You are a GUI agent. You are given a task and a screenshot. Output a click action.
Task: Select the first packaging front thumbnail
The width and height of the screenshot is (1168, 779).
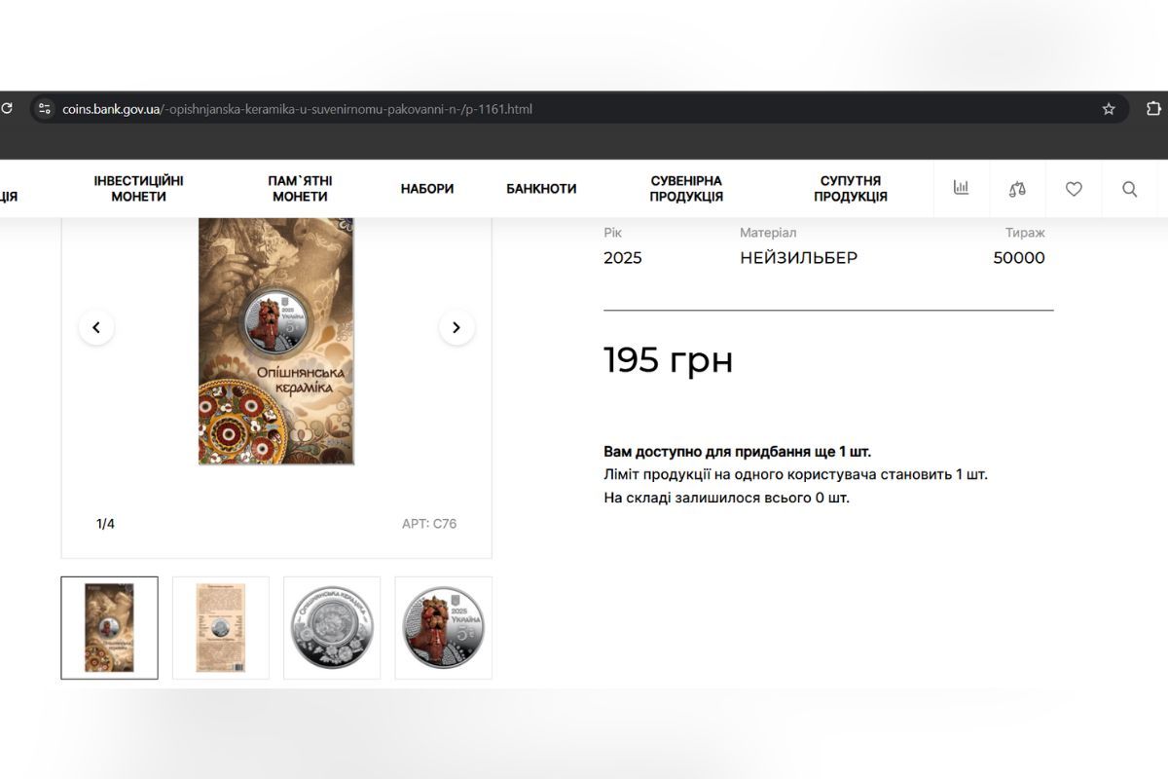coord(109,628)
